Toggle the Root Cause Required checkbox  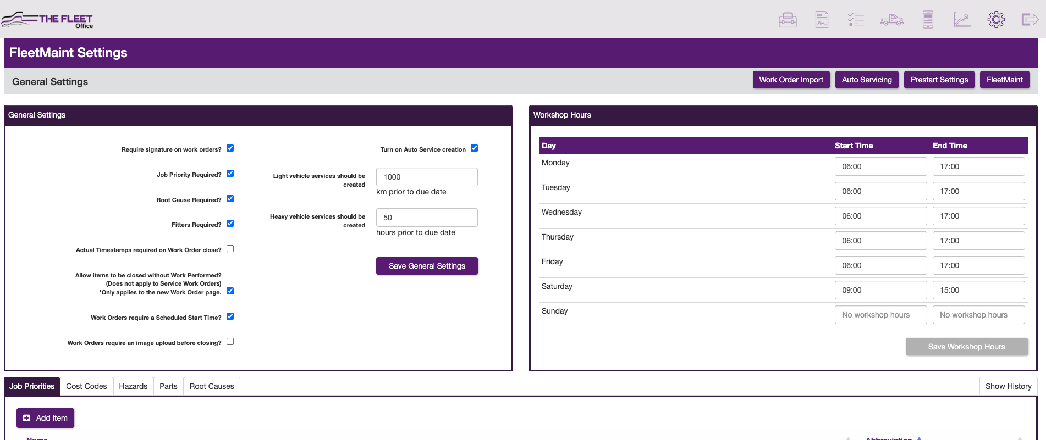tap(230, 199)
